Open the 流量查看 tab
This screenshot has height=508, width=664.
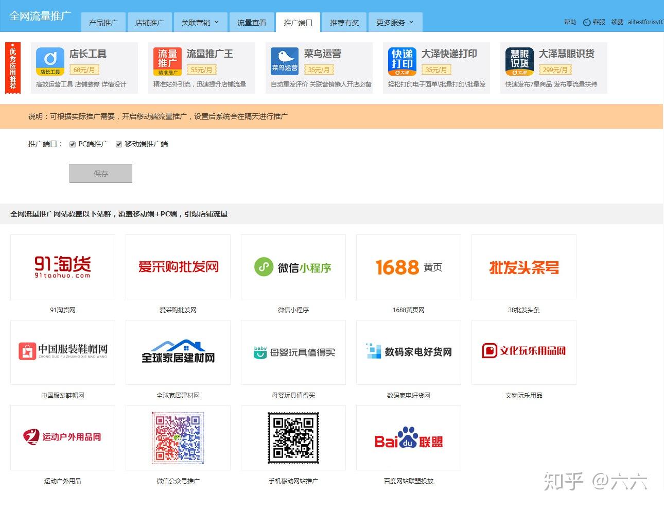pos(252,22)
